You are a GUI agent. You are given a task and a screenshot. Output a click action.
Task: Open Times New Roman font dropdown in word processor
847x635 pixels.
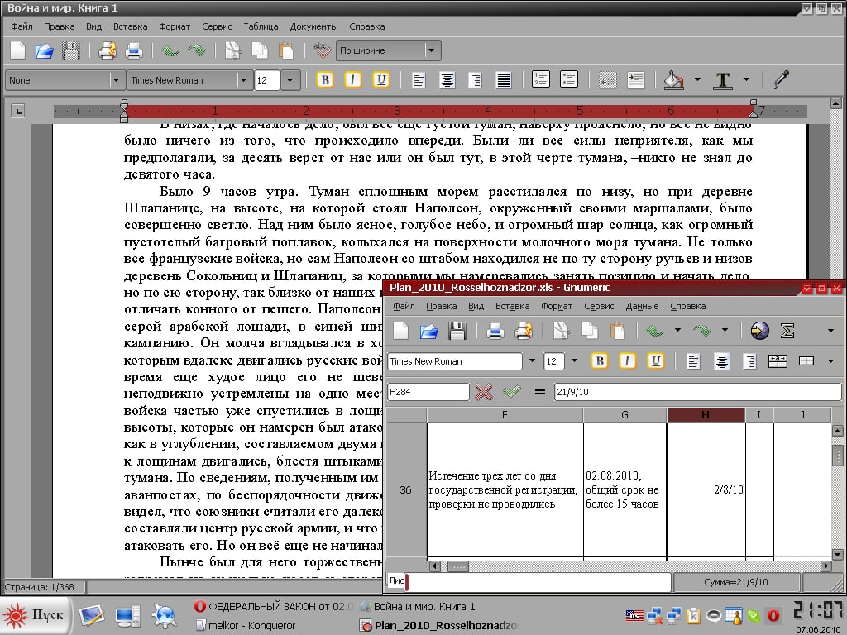click(x=189, y=80)
